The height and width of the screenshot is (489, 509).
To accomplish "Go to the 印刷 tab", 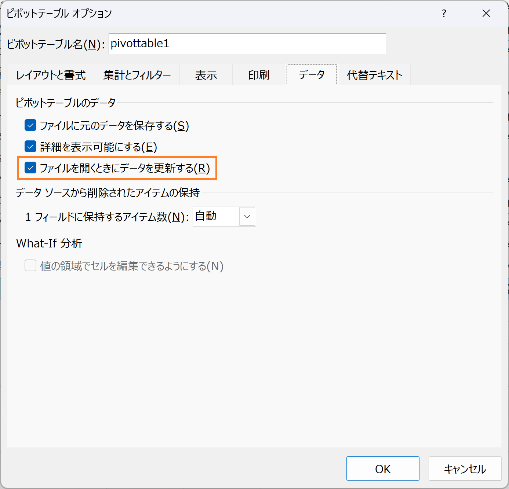I will click(x=259, y=75).
